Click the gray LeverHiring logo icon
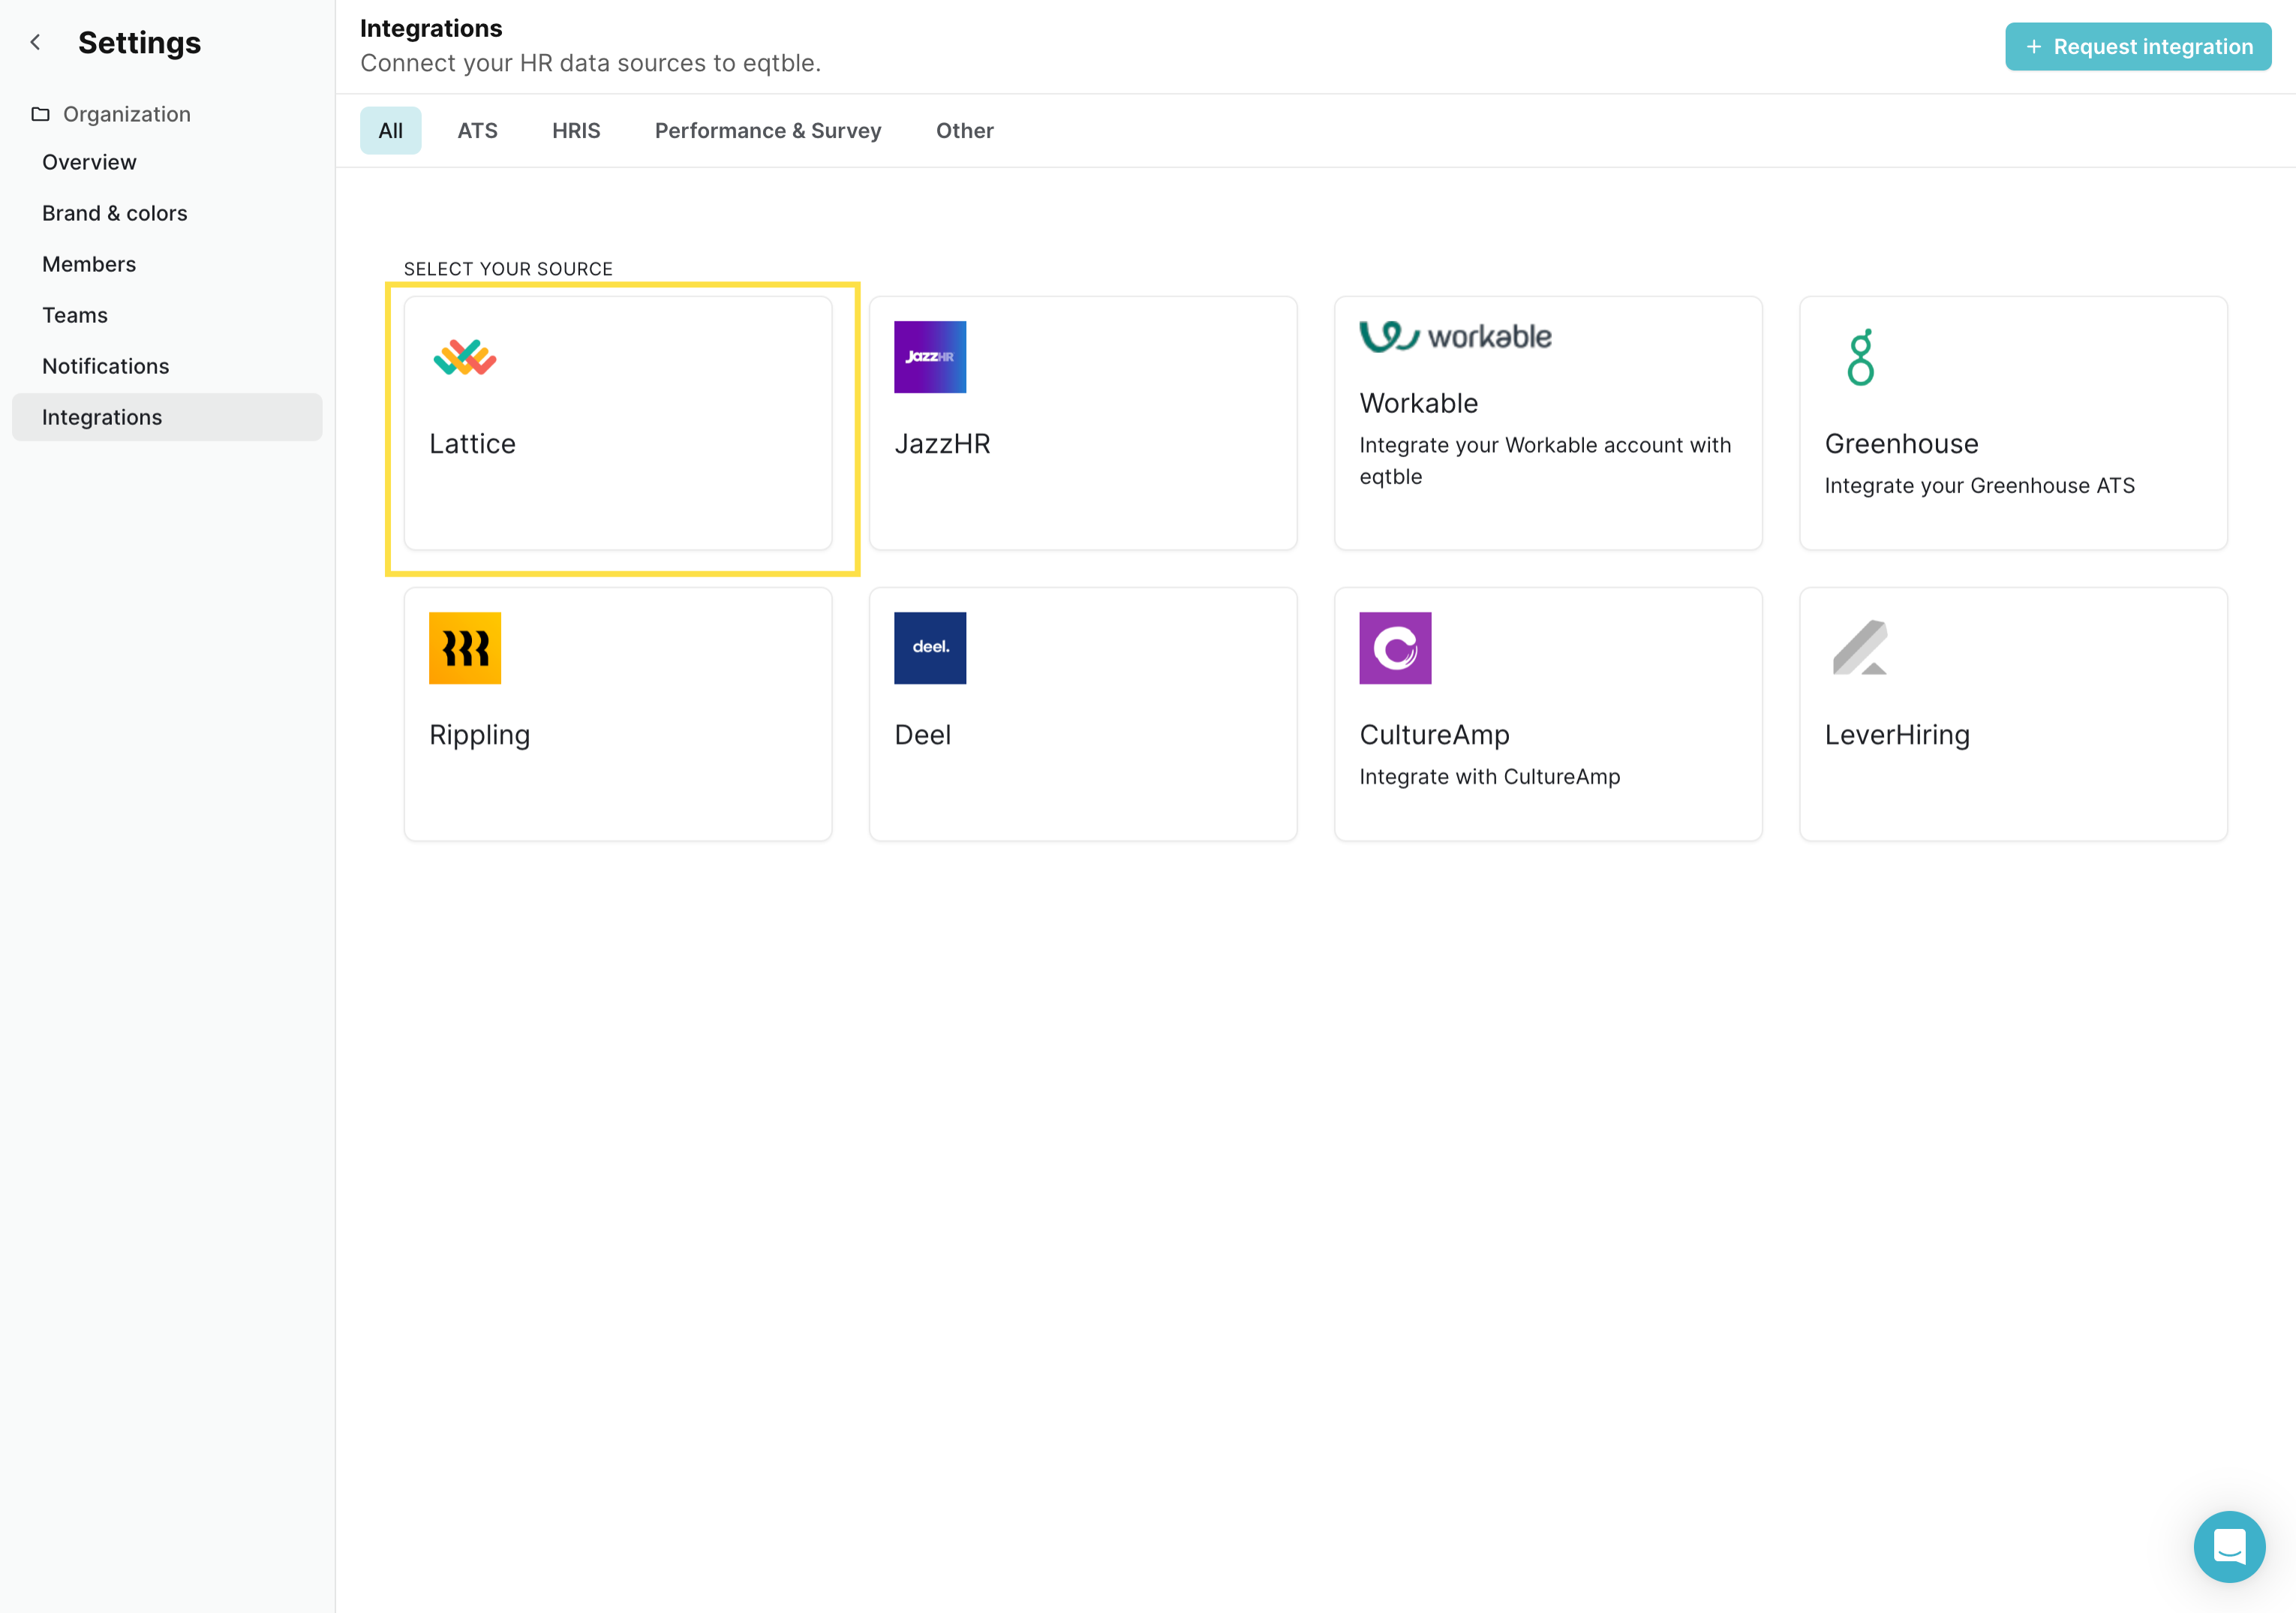Image resolution: width=2296 pixels, height=1613 pixels. [x=1859, y=649]
